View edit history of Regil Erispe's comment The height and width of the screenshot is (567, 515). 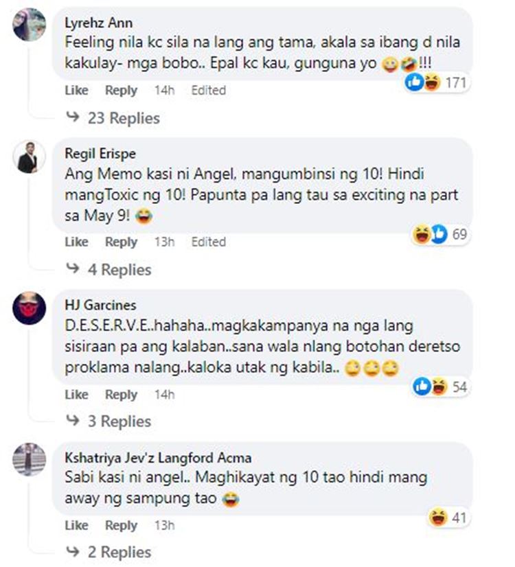(x=208, y=242)
